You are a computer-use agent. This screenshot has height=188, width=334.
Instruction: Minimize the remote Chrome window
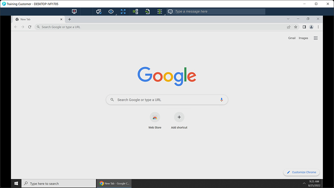[x=298, y=19]
